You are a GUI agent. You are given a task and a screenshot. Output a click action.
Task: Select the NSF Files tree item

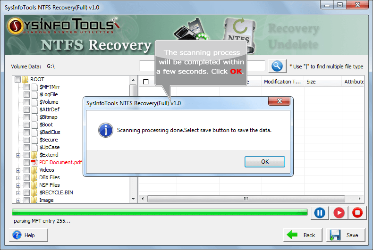coord(50,185)
